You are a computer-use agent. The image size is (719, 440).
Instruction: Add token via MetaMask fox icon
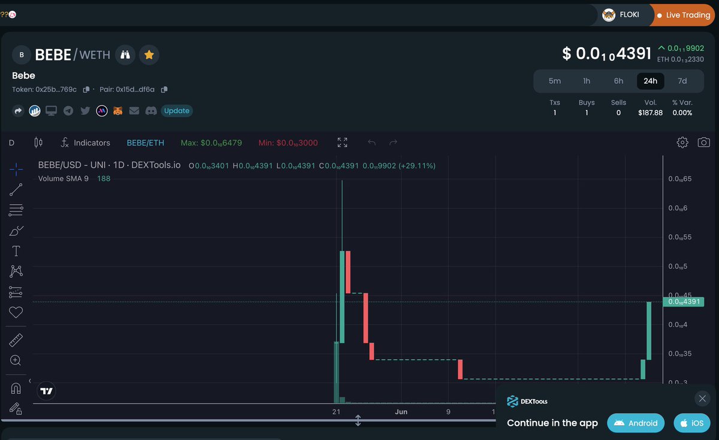pos(118,111)
